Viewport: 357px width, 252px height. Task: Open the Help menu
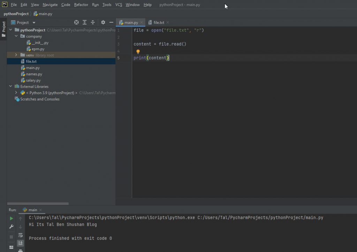coord(147,5)
